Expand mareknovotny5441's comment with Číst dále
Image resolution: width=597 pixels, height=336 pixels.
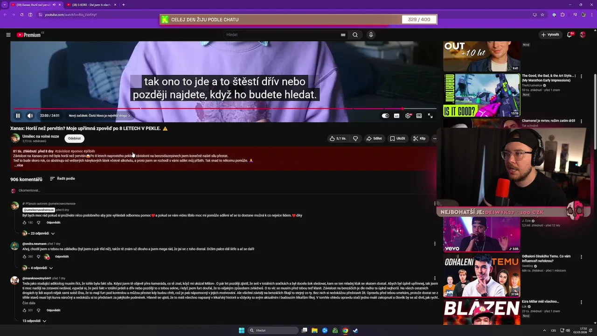29,303
